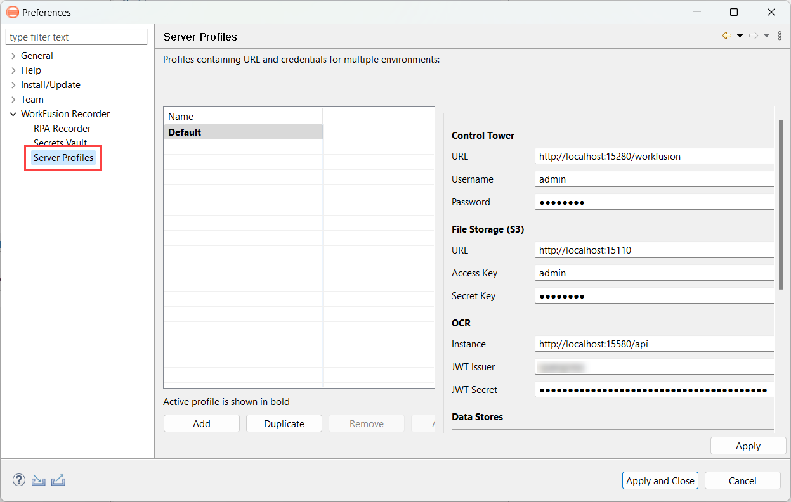The height and width of the screenshot is (502, 791).
Task: Click the File Storage (S3) heading
Action: click(488, 229)
